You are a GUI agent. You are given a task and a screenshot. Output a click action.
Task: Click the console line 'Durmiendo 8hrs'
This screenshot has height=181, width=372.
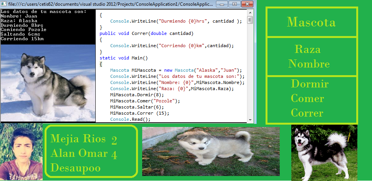(x=22, y=25)
